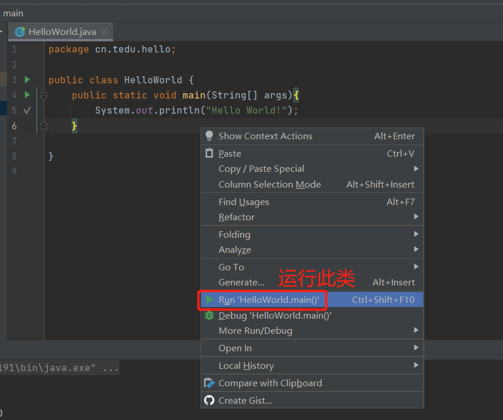
Task: Collapse the code fold marker at line 6
Action: 44,125
